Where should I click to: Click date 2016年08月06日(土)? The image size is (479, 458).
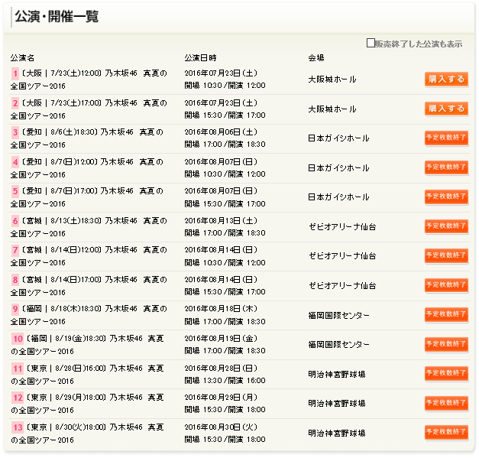point(221,132)
